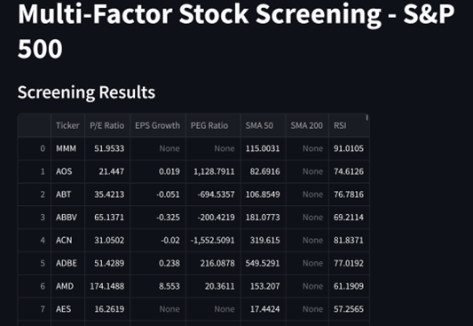Click ADBE SMA 50 value 549.5291
The height and width of the screenshot is (326, 473).
coord(263,263)
